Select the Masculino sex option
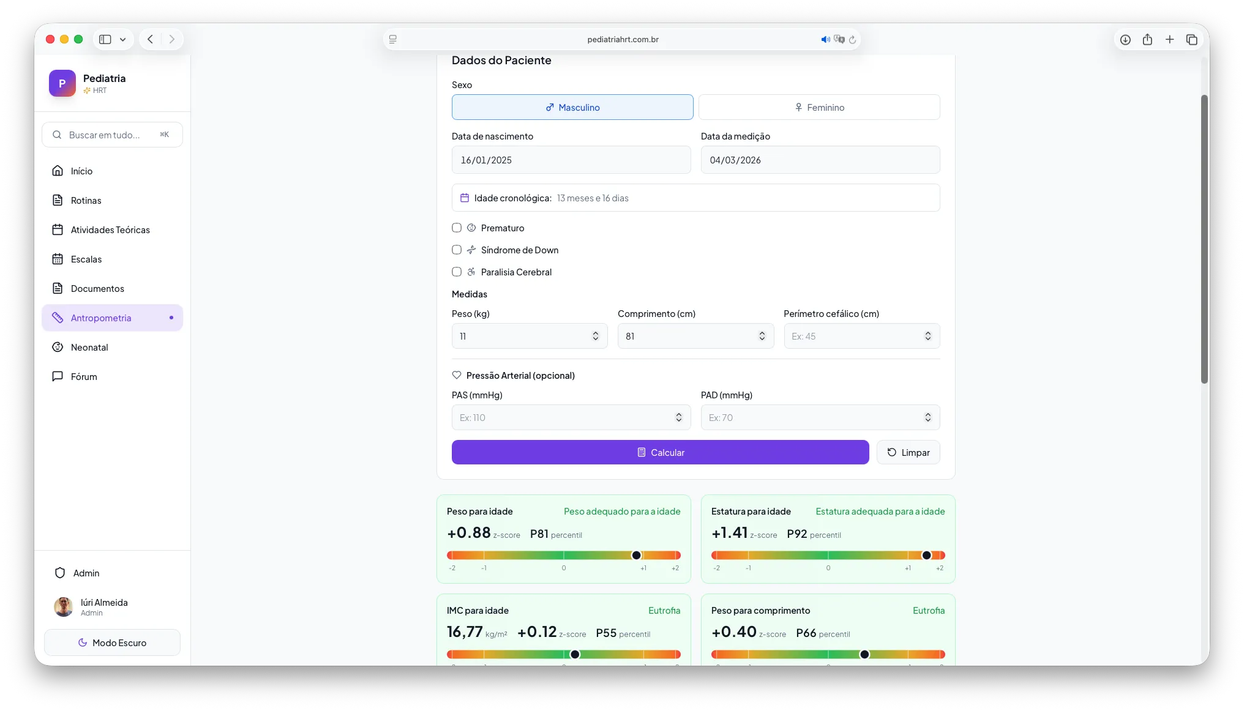 (x=572, y=107)
